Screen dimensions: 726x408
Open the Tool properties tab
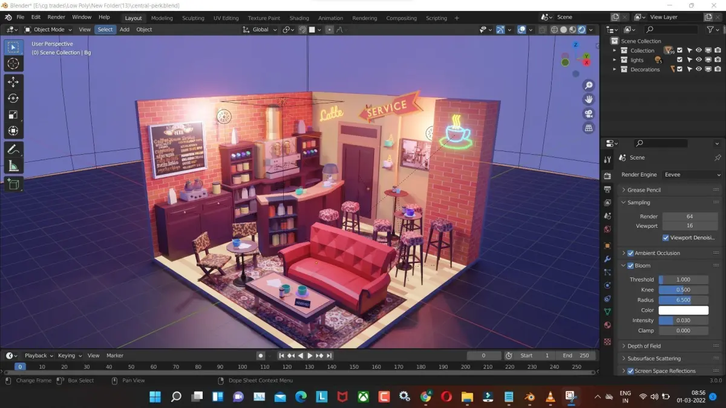(607, 159)
